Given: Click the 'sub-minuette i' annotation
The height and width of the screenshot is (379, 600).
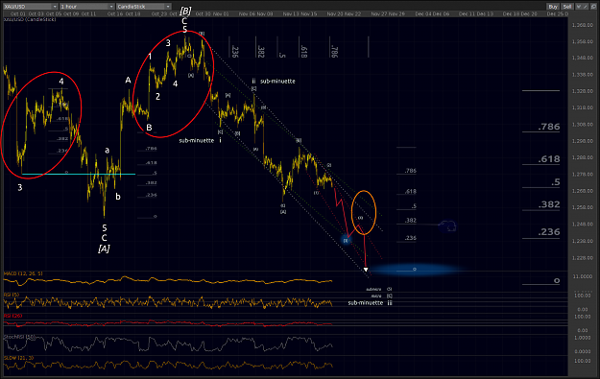Looking at the screenshot, I should pyautogui.click(x=200, y=140).
